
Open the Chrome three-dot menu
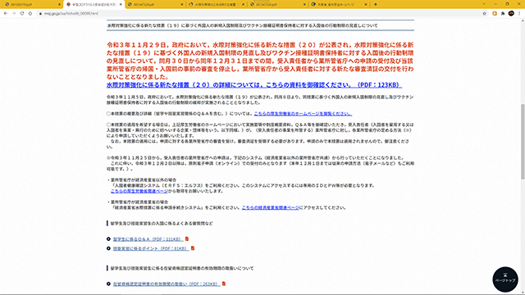[519, 13]
